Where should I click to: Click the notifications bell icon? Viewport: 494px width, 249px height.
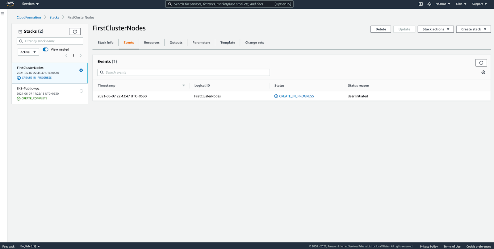(429, 4)
